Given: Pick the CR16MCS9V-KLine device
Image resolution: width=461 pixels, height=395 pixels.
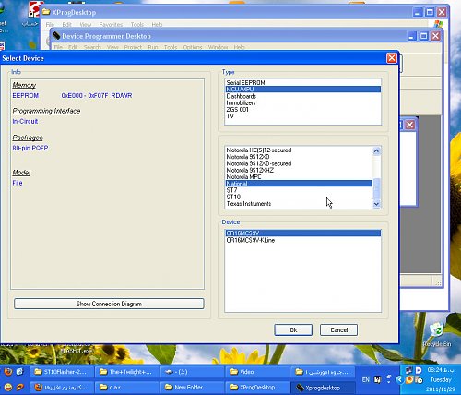Looking at the screenshot, I should point(302,240).
